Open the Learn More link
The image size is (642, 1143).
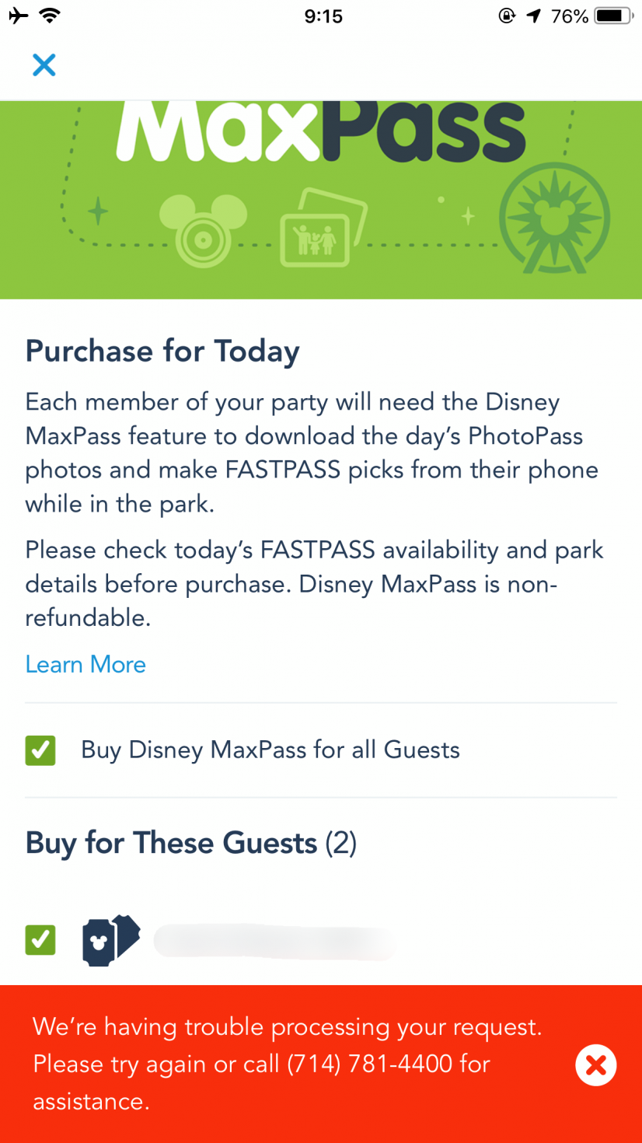[x=85, y=664]
